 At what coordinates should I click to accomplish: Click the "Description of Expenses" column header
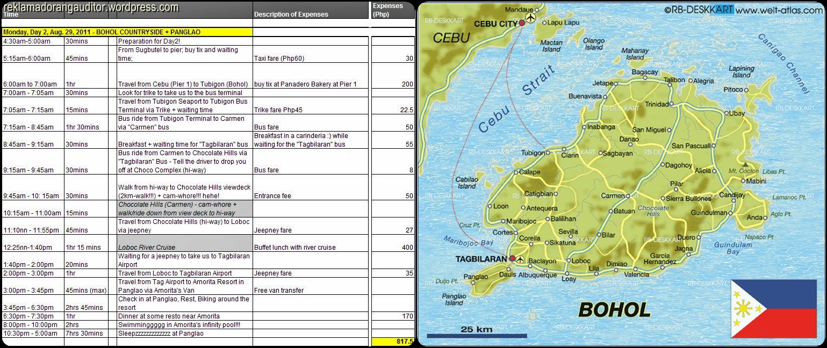pyautogui.click(x=291, y=15)
